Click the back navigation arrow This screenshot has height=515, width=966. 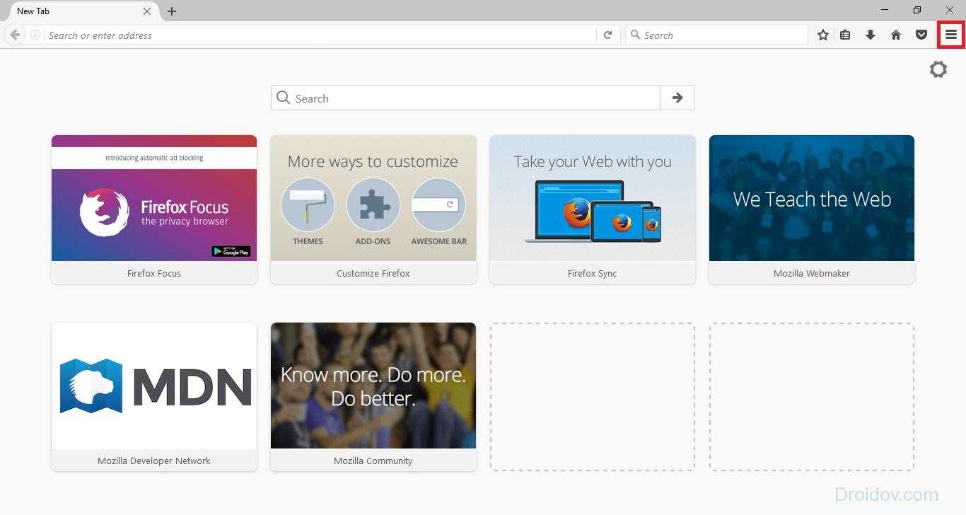point(15,35)
